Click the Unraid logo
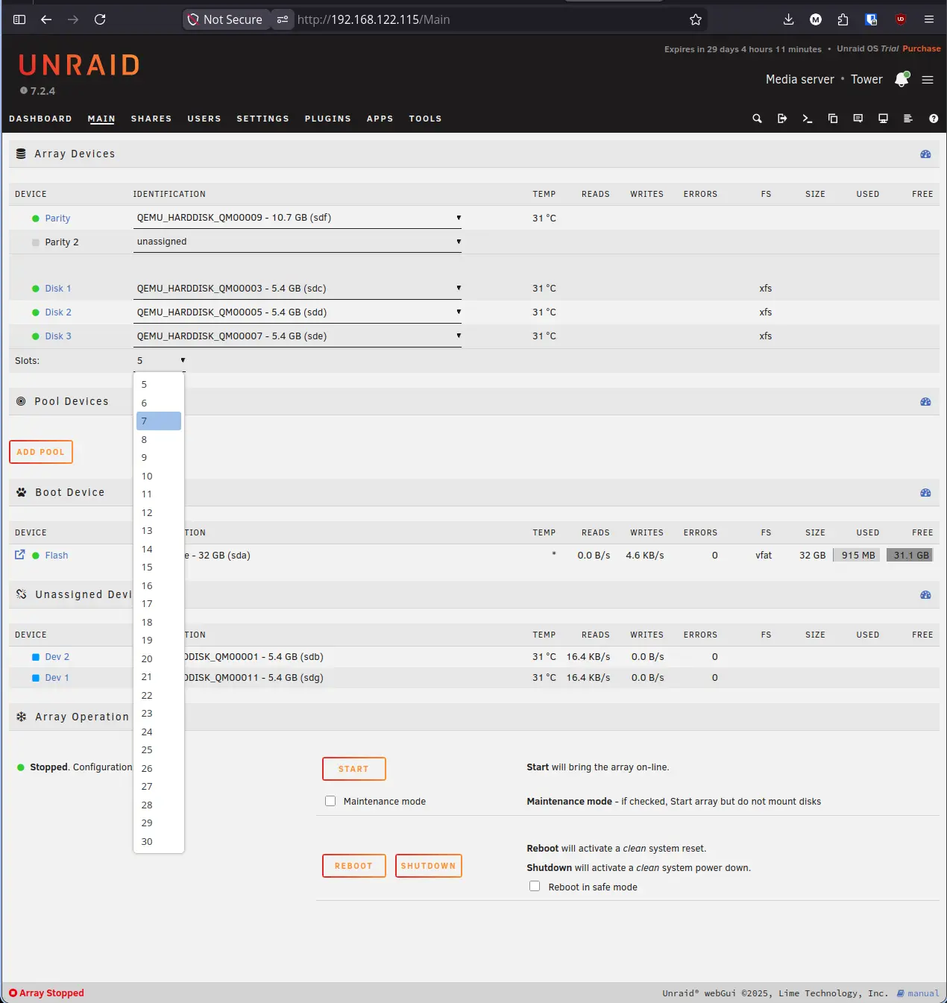947x1003 pixels. click(x=79, y=66)
